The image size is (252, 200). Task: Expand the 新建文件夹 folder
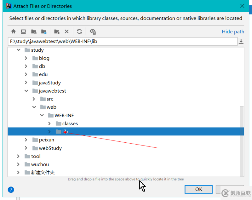click(18, 173)
